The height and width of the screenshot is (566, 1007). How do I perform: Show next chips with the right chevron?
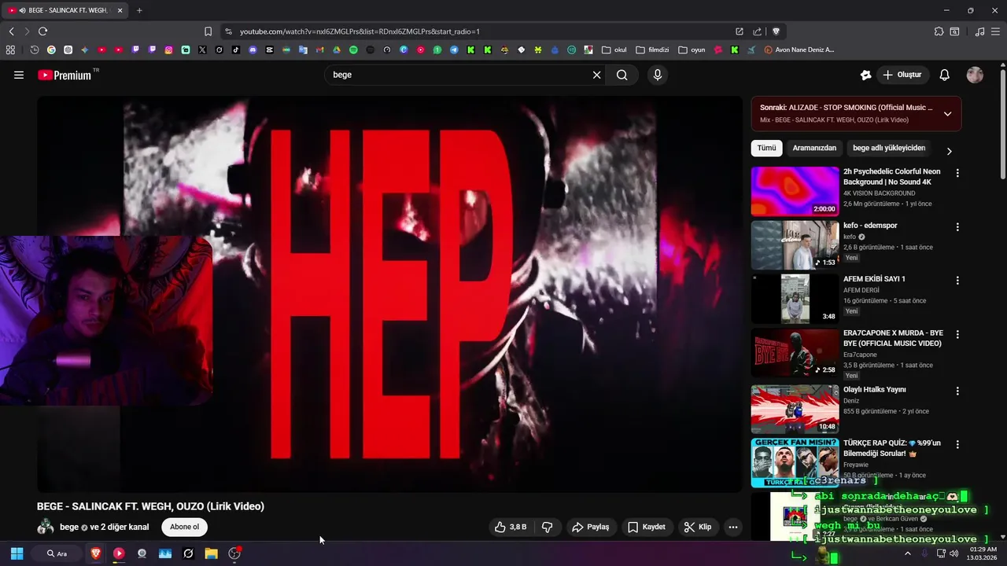pos(949,151)
